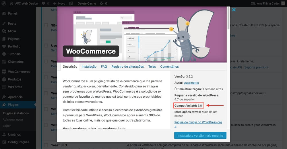Screen dimensions: 287x149
Task: Click the circular icon after Delete Cache
Action: (x=102, y=3)
